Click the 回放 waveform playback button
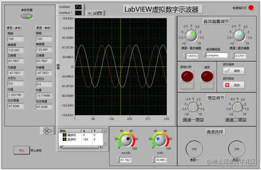Screen dimensions: 261x170 [x=234, y=85]
